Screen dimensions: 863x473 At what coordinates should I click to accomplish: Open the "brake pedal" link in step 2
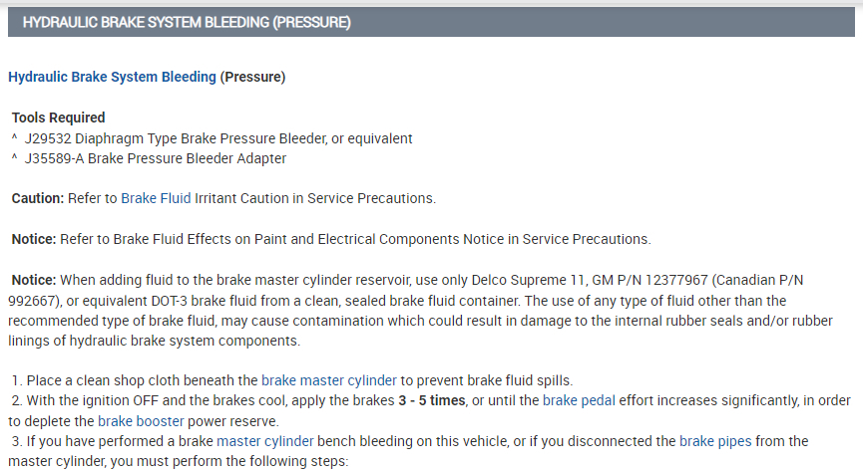point(579,400)
